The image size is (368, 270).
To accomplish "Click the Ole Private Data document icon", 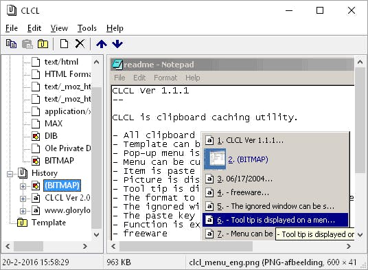I will (36, 148).
